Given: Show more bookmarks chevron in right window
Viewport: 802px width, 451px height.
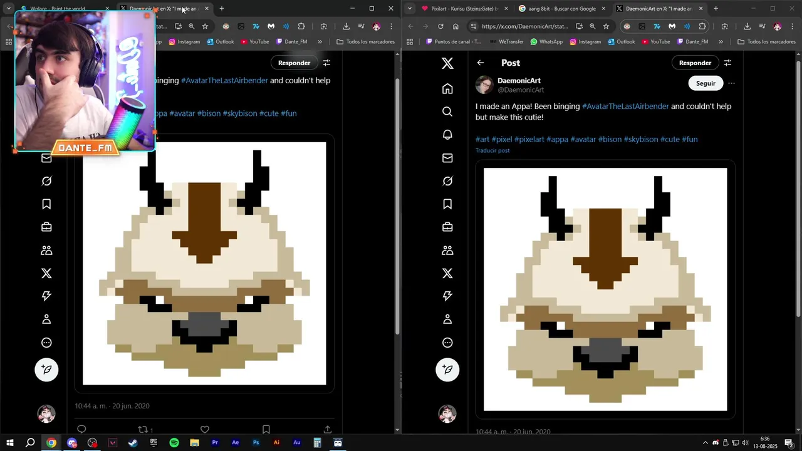Looking at the screenshot, I should 721,42.
